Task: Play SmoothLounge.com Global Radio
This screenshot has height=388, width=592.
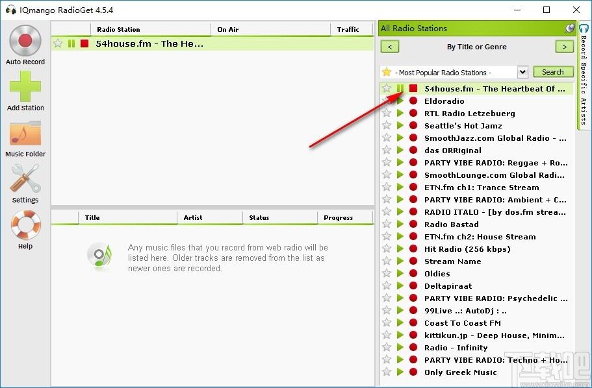Action: click(400, 175)
